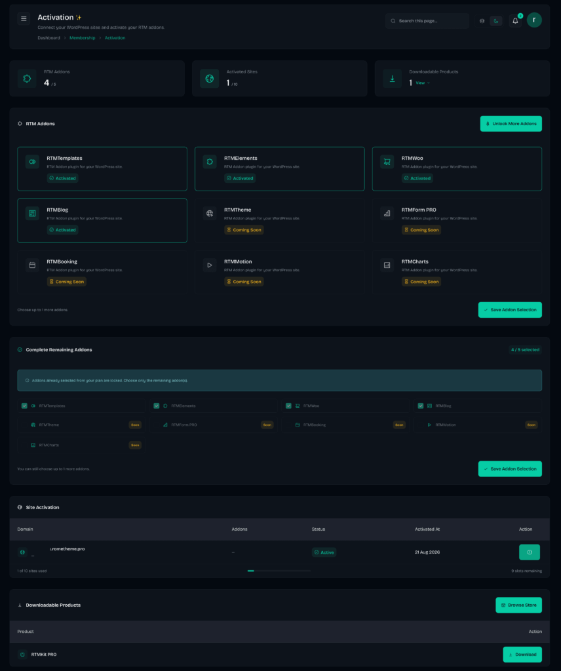
Task: Click Activated badge on RTMTemplates card
Action: click(62, 178)
